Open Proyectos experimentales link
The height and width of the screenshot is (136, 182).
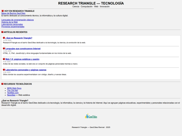(13, 27)
